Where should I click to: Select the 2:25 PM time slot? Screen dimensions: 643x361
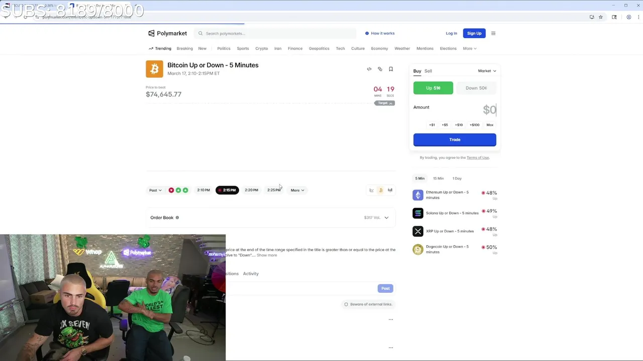(274, 190)
